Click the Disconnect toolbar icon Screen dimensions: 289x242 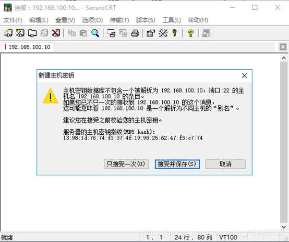click(56, 33)
